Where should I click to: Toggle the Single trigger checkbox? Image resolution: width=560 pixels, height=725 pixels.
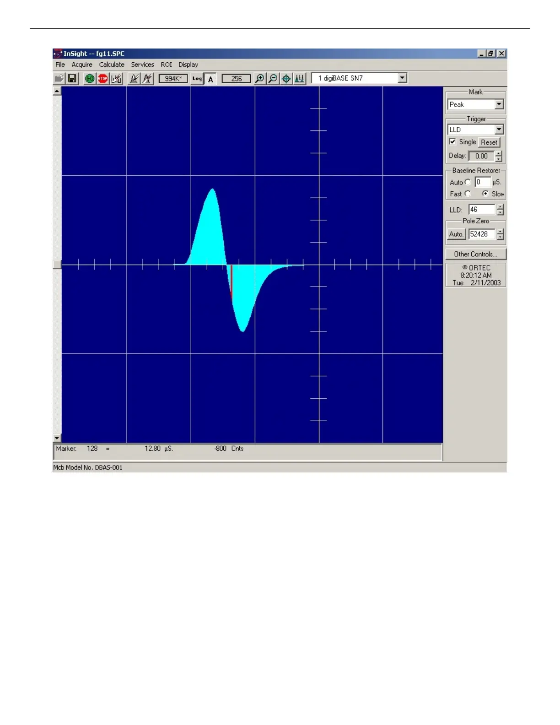coord(452,142)
